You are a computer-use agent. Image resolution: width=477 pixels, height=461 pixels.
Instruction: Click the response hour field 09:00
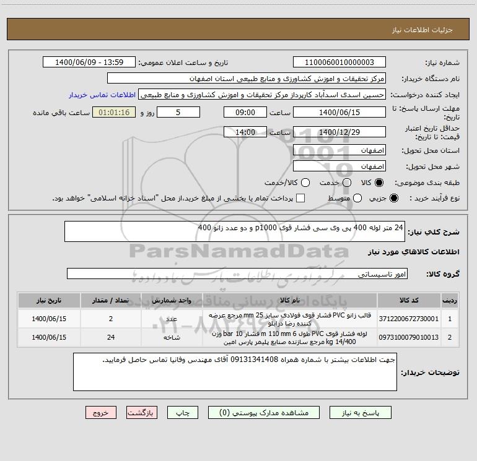pyautogui.click(x=245, y=112)
